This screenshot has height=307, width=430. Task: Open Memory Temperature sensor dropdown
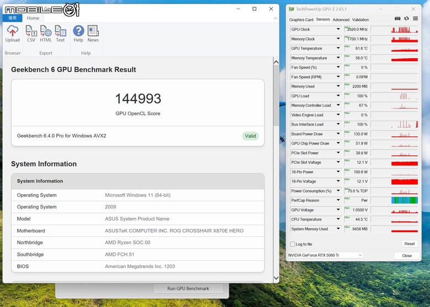pyautogui.click(x=338, y=58)
